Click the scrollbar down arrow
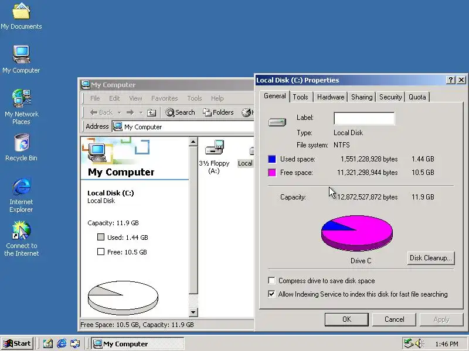Screen dimensions: 469x351 [x=193, y=312]
